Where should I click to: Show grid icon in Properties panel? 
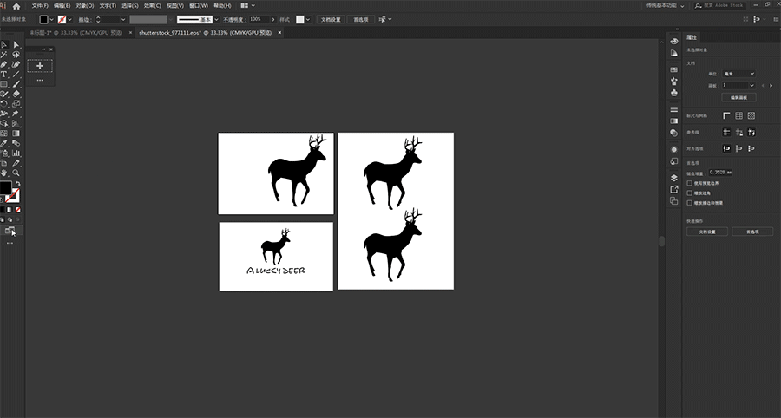coord(738,115)
